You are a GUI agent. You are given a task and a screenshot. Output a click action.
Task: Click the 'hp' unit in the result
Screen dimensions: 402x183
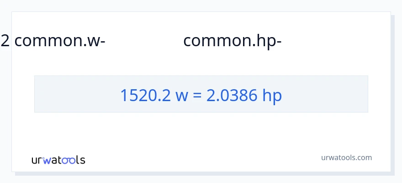(x=272, y=95)
